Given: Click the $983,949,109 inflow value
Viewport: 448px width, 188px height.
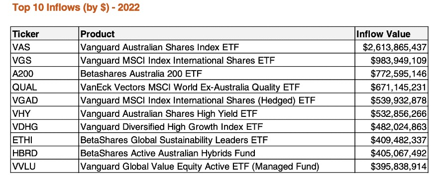Looking at the screenshot, I should (391, 60).
